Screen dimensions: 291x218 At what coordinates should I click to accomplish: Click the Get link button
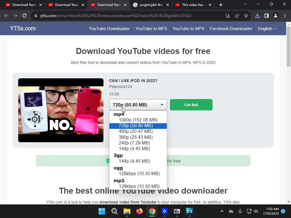pos(191,105)
